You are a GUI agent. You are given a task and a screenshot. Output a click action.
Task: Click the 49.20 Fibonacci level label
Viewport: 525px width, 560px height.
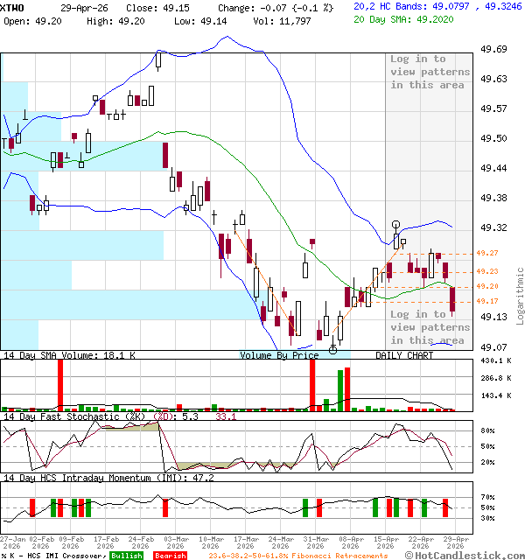click(487, 286)
